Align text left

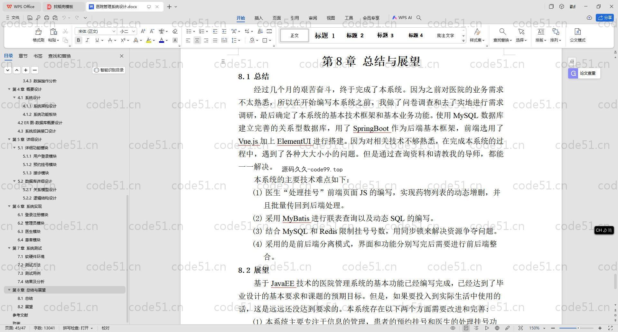pos(188,40)
